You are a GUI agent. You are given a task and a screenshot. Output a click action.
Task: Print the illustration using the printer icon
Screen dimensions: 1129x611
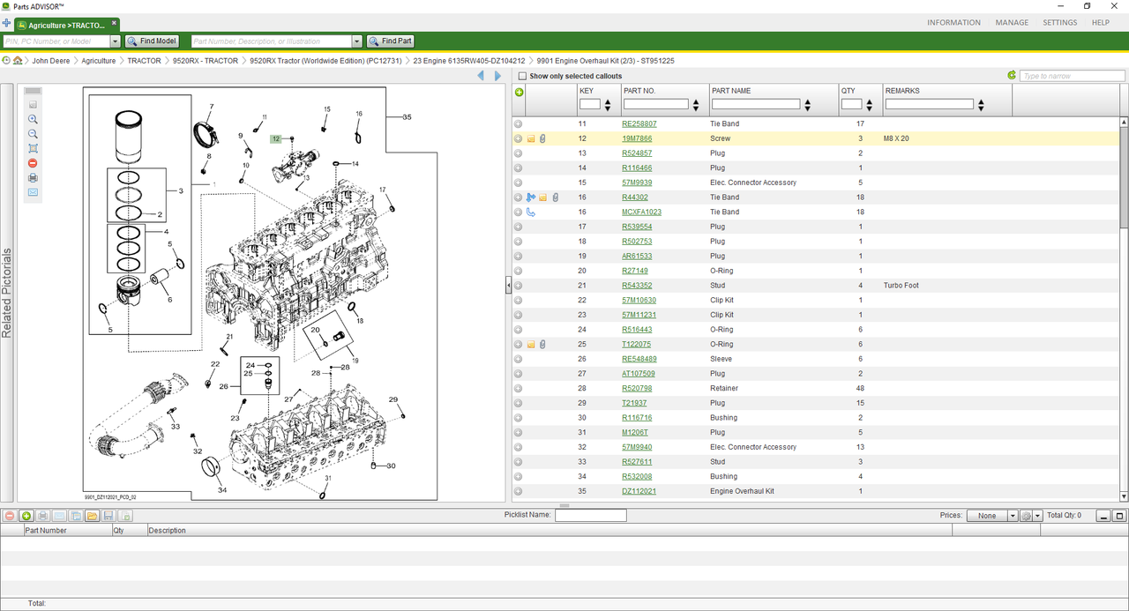(x=33, y=178)
